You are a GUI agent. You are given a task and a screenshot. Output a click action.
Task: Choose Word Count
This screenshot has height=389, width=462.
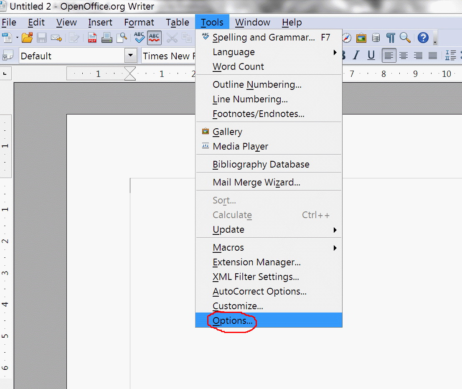point(269,66)
